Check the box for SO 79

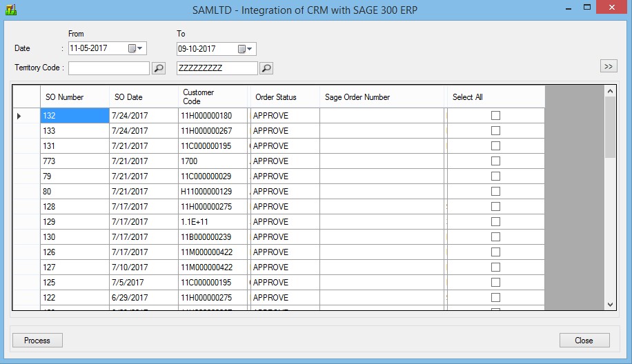[x=496, y=176]
